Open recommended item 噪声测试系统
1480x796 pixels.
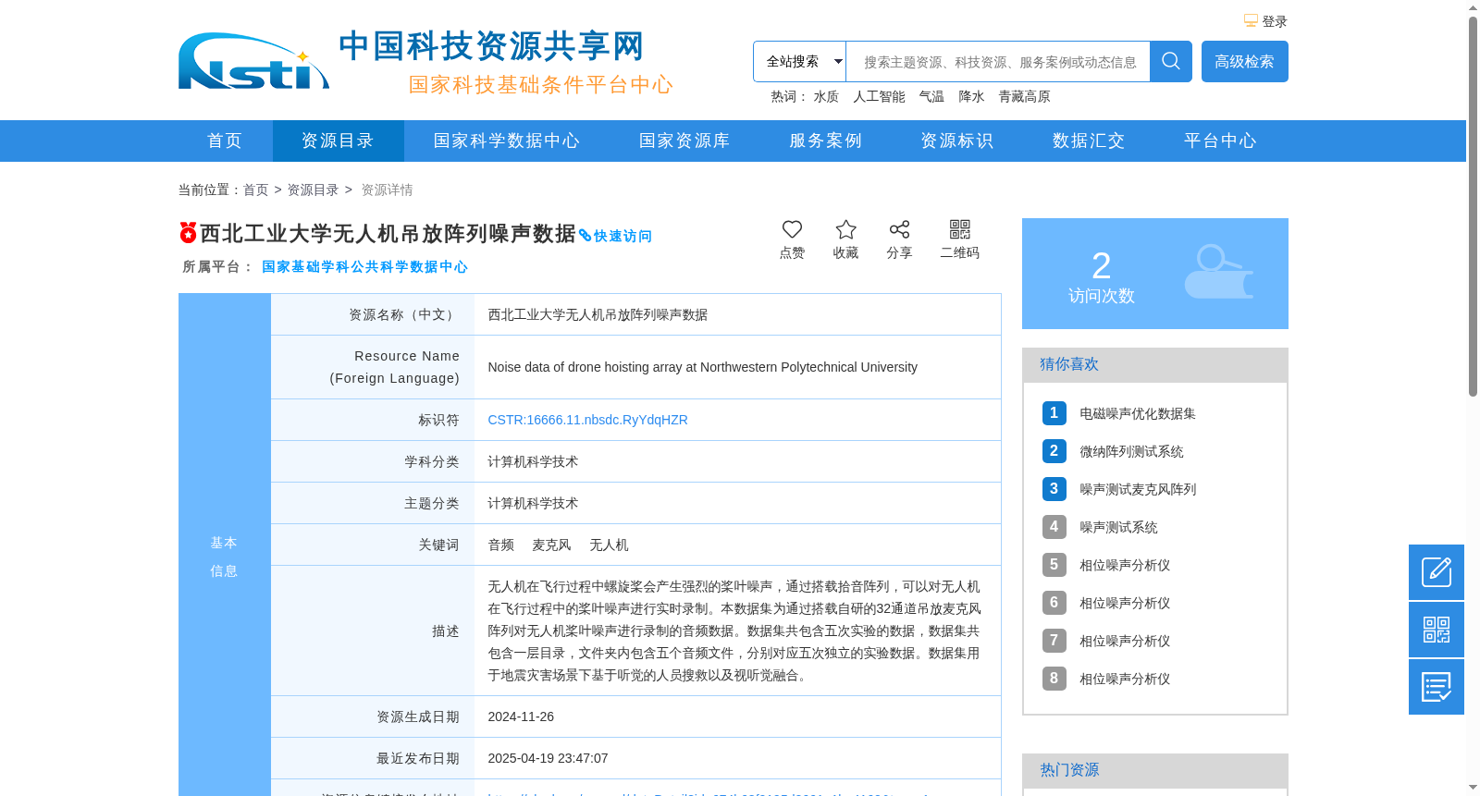pos(1118,527)
